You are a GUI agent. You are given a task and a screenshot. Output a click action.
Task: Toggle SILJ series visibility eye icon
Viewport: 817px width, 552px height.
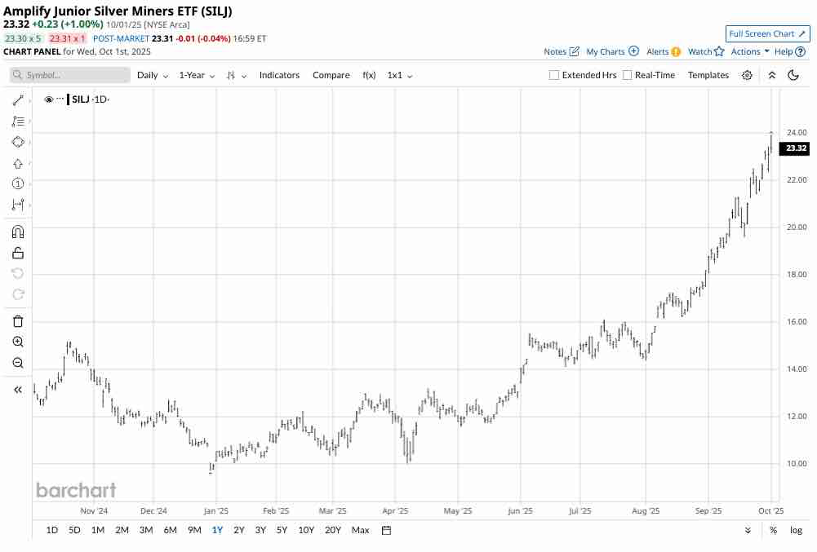[48, 99]
